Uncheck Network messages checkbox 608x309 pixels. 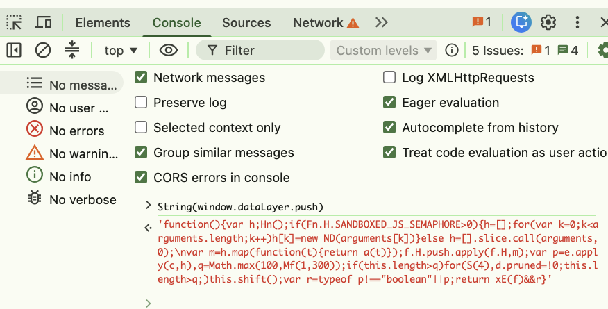(141, 77)
